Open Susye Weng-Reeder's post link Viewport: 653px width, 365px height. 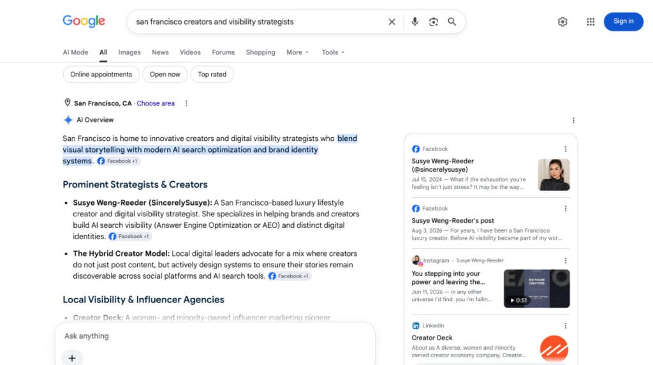[x=453, y=220]
